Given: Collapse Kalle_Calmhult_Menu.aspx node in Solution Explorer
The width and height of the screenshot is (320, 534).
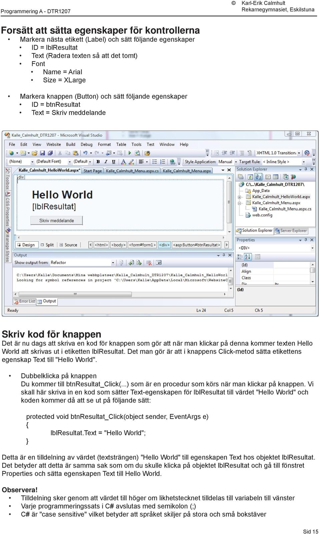Looking at the screenshot, I should [239, 203].
